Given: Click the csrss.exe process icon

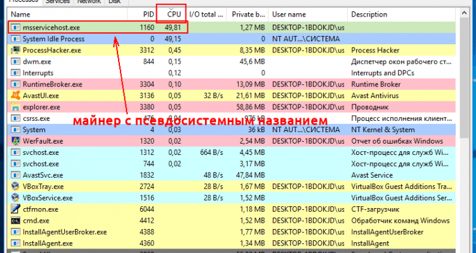Looking at the screenshot, I should tap(15, 118).
